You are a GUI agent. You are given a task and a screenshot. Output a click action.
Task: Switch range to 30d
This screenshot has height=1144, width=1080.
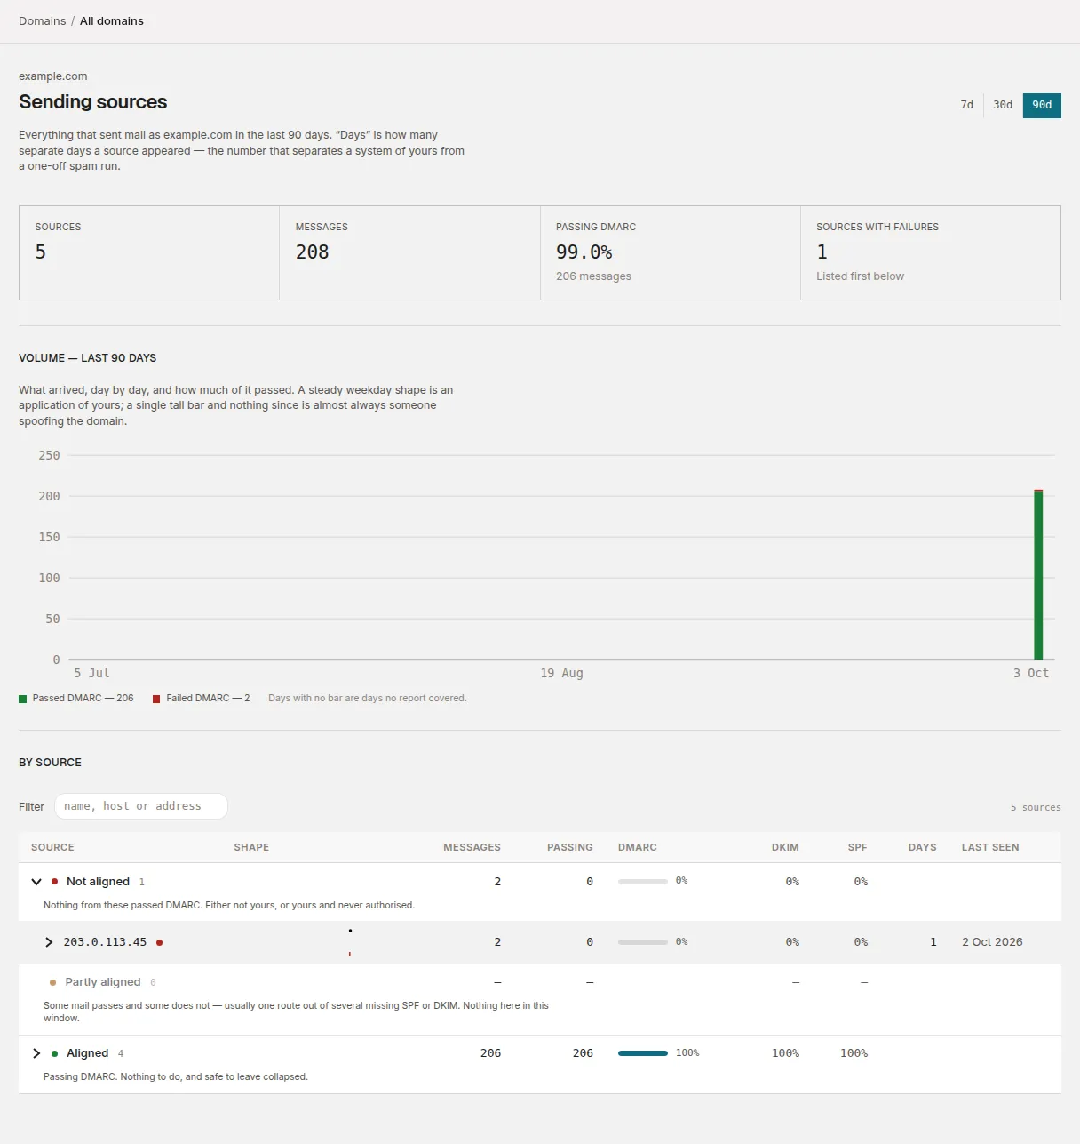click(1003, 105)
